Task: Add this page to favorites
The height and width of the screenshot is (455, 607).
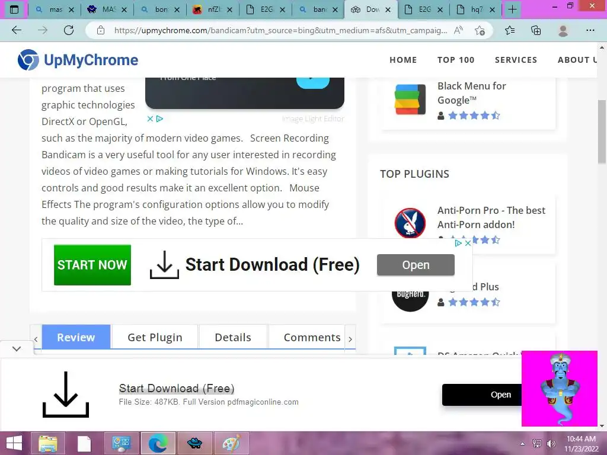Action: pos(480,30)
